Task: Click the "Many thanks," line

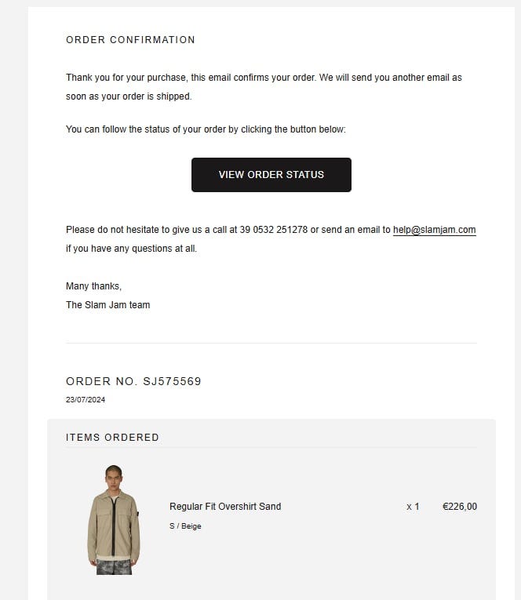Action: (93, 286)
